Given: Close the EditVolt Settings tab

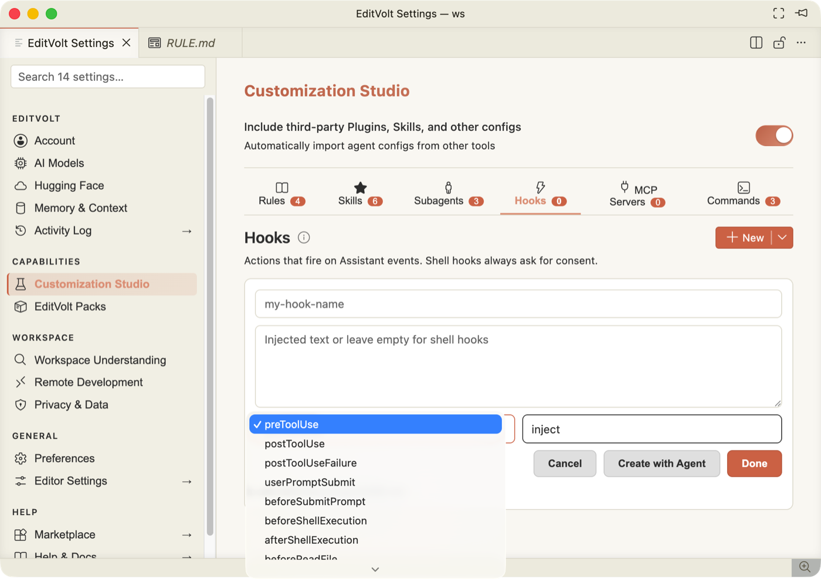Looking at the screenshot, I should pos(126,43).
